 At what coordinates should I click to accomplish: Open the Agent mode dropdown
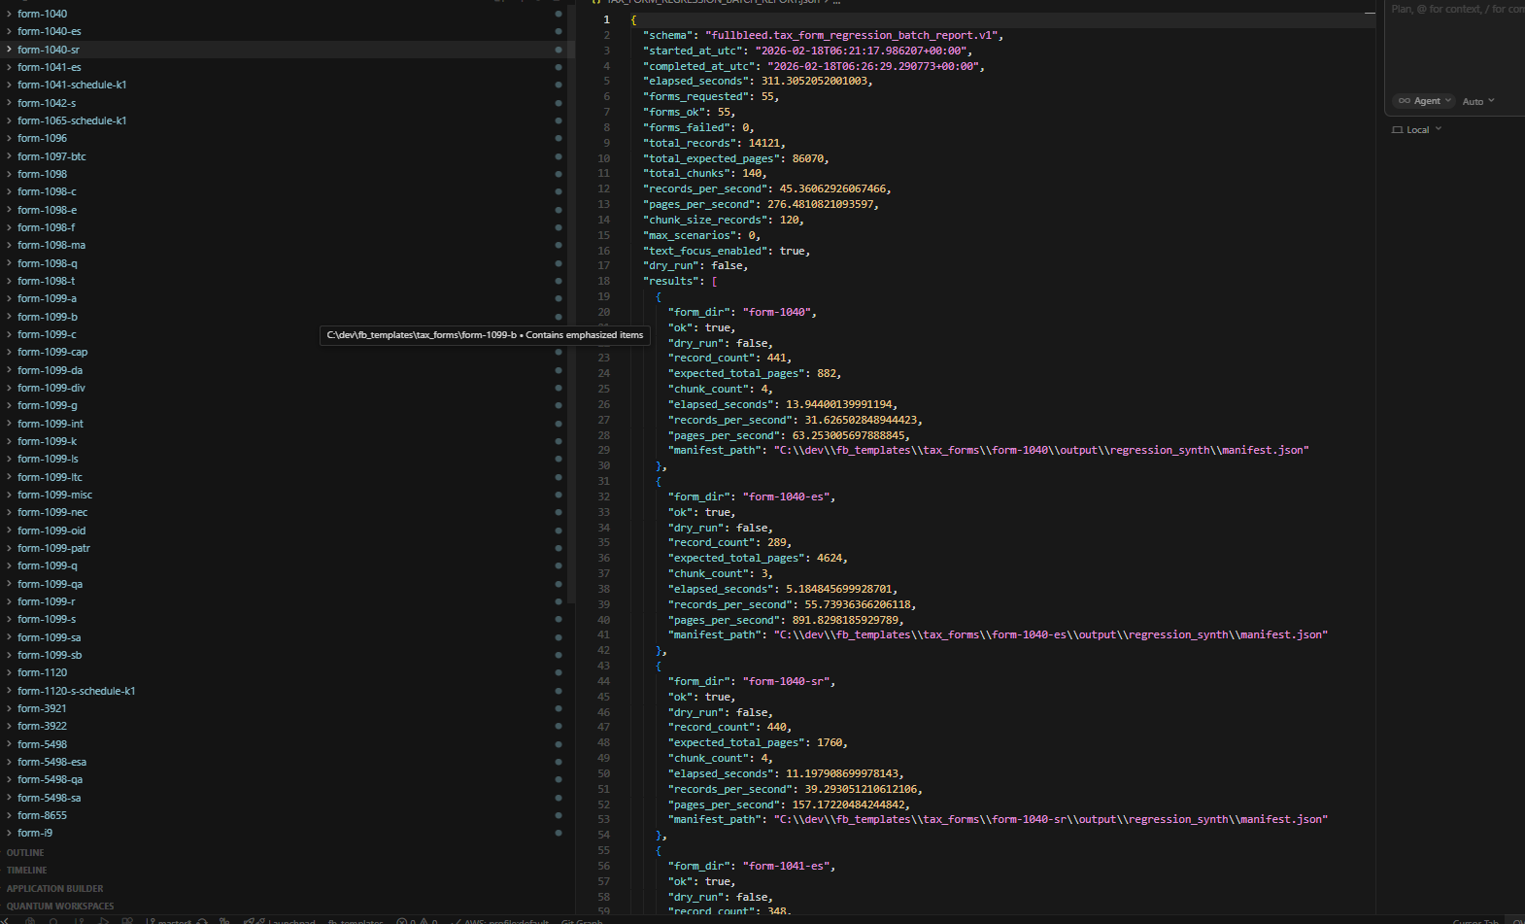1423,101
